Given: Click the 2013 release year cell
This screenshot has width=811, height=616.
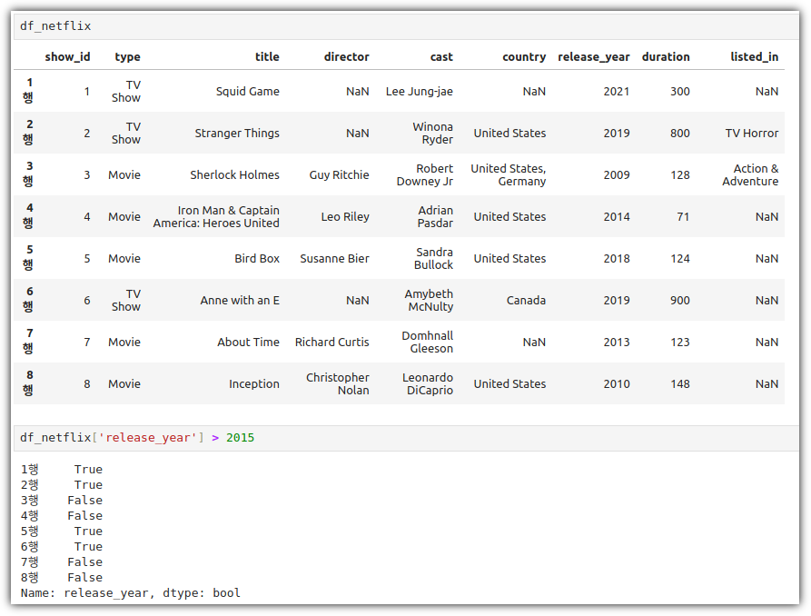Looking at the screenshot, I should click(x=617, y=343).
